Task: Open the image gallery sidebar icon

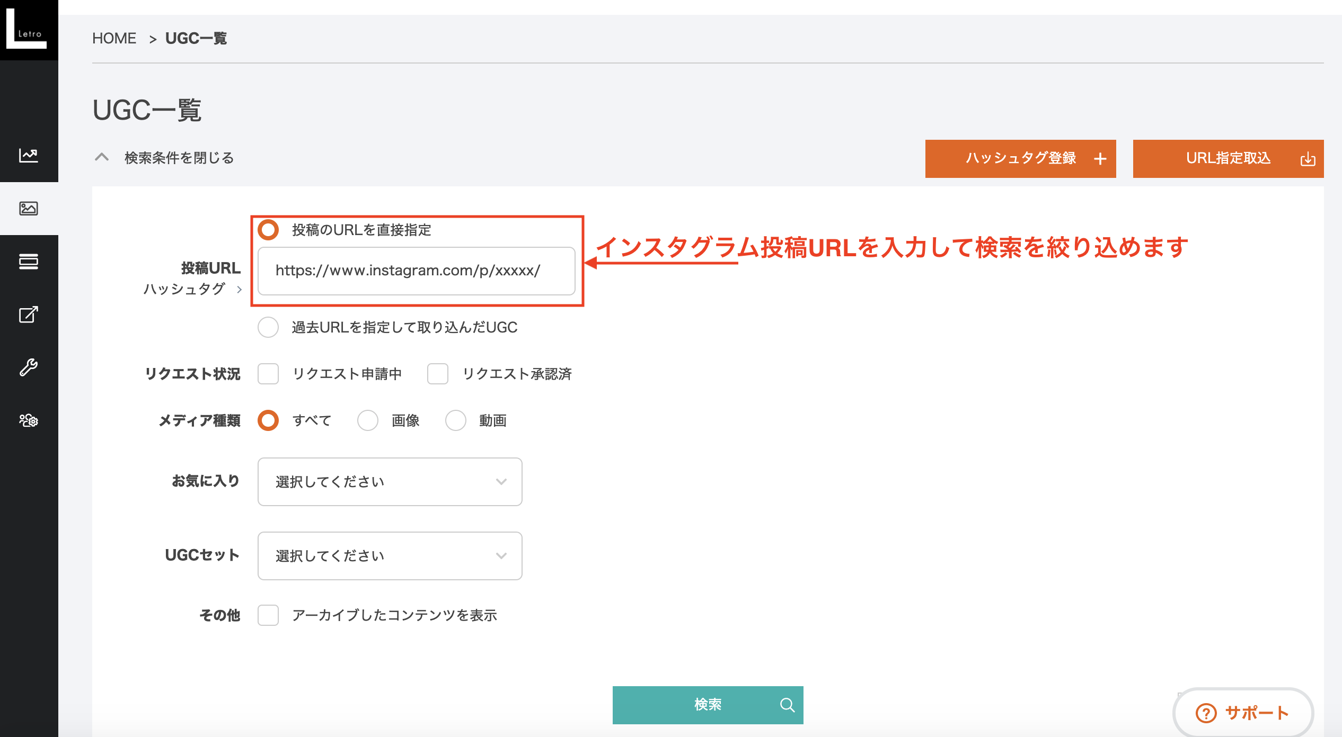Action: coord(29,209)
